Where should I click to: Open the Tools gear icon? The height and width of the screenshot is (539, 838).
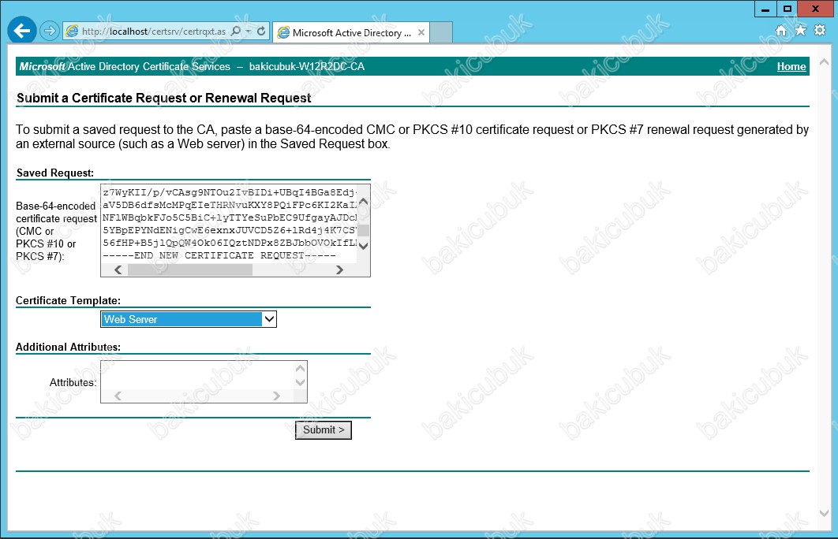(x=820, y=31)
